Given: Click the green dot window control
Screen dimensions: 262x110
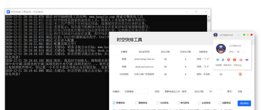Looking at the screenshot, I should point(244,35).
